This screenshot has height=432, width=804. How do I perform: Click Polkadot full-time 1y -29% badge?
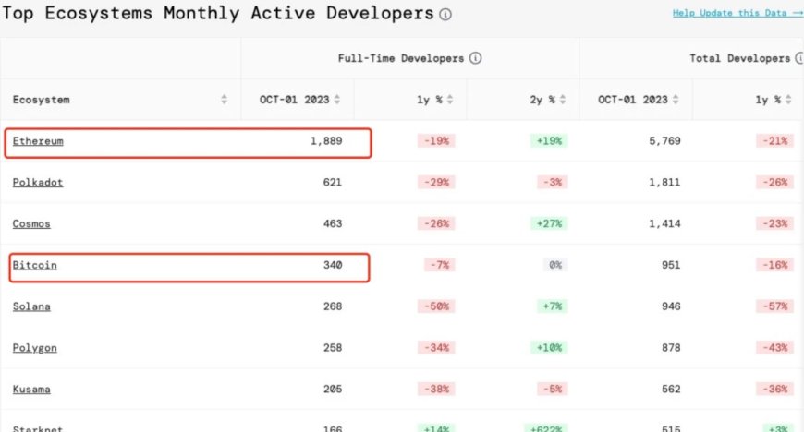point(436,183)
